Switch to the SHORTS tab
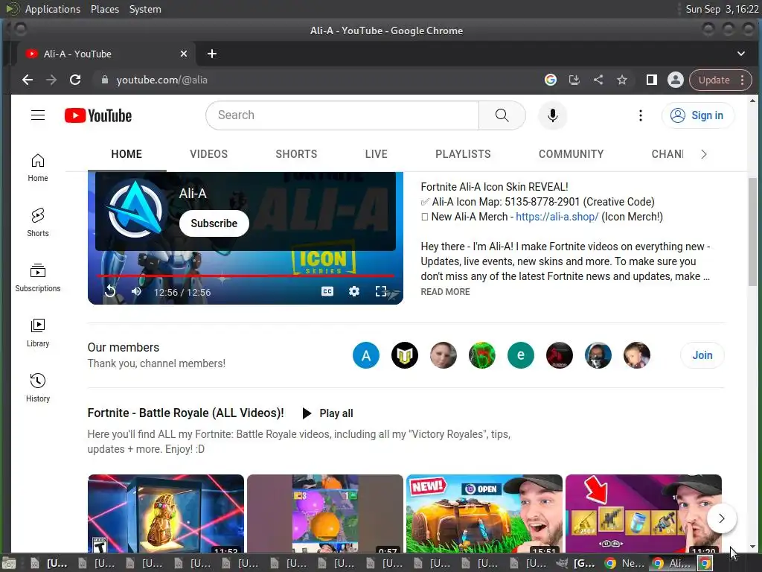762x572 pixels. (296, 154)
